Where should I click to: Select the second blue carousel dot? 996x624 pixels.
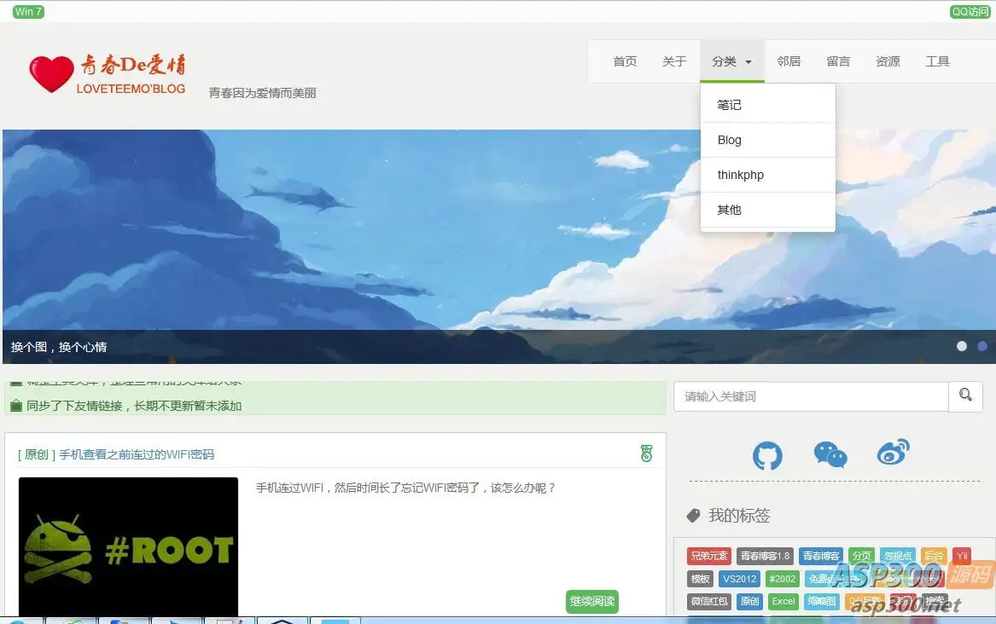pyautogui.click(x=982, y=345)
